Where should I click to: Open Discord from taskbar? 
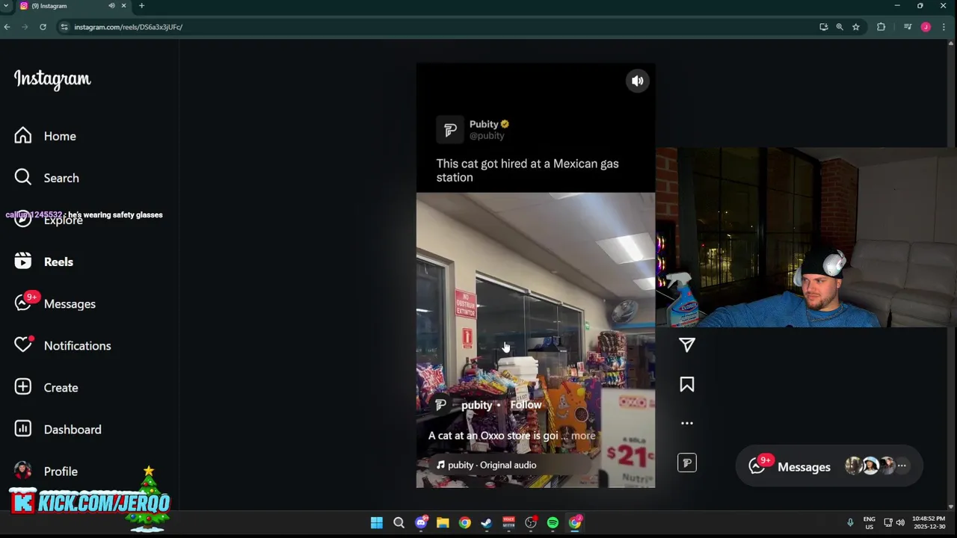tap(421, 523)
